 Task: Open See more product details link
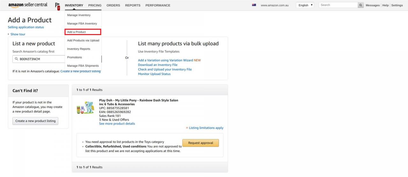(x=117, y=124)
